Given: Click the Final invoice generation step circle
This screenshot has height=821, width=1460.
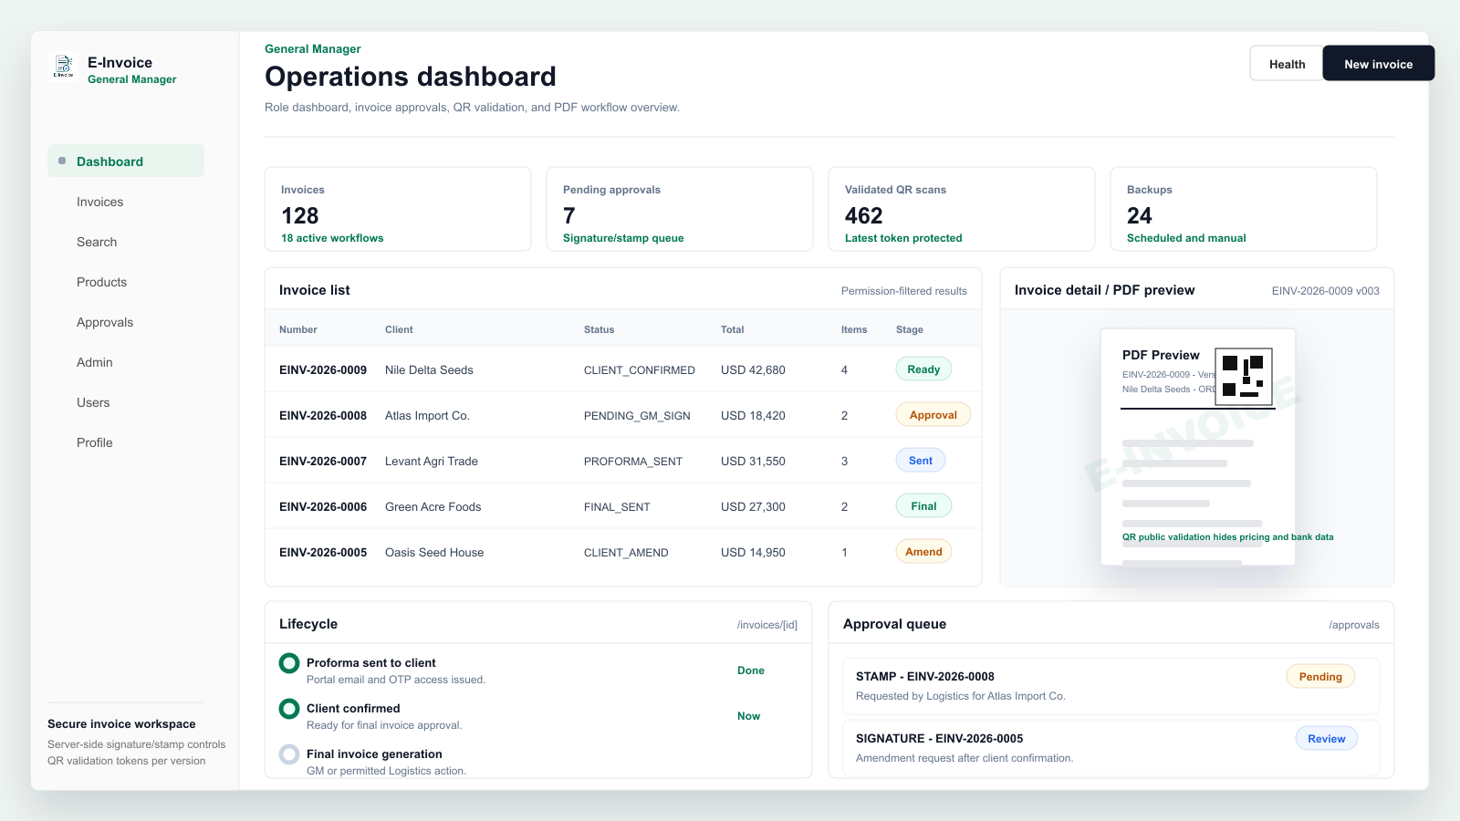Looking at the screenshot, I should pyautogui.click(x=289, y=754).
